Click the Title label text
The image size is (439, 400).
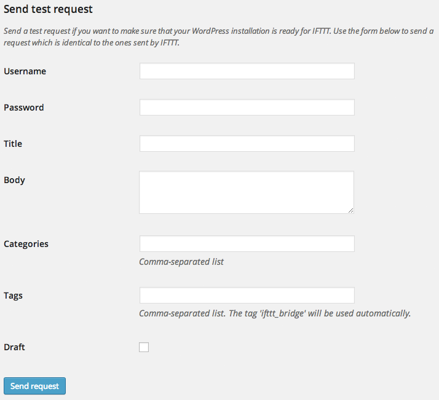point(13,144)
